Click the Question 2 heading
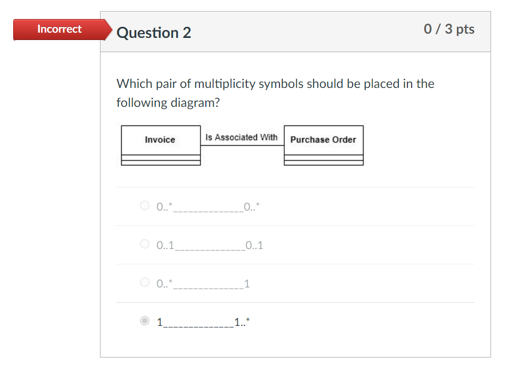Screen dimensions: 530x377 tap(154, 33)
